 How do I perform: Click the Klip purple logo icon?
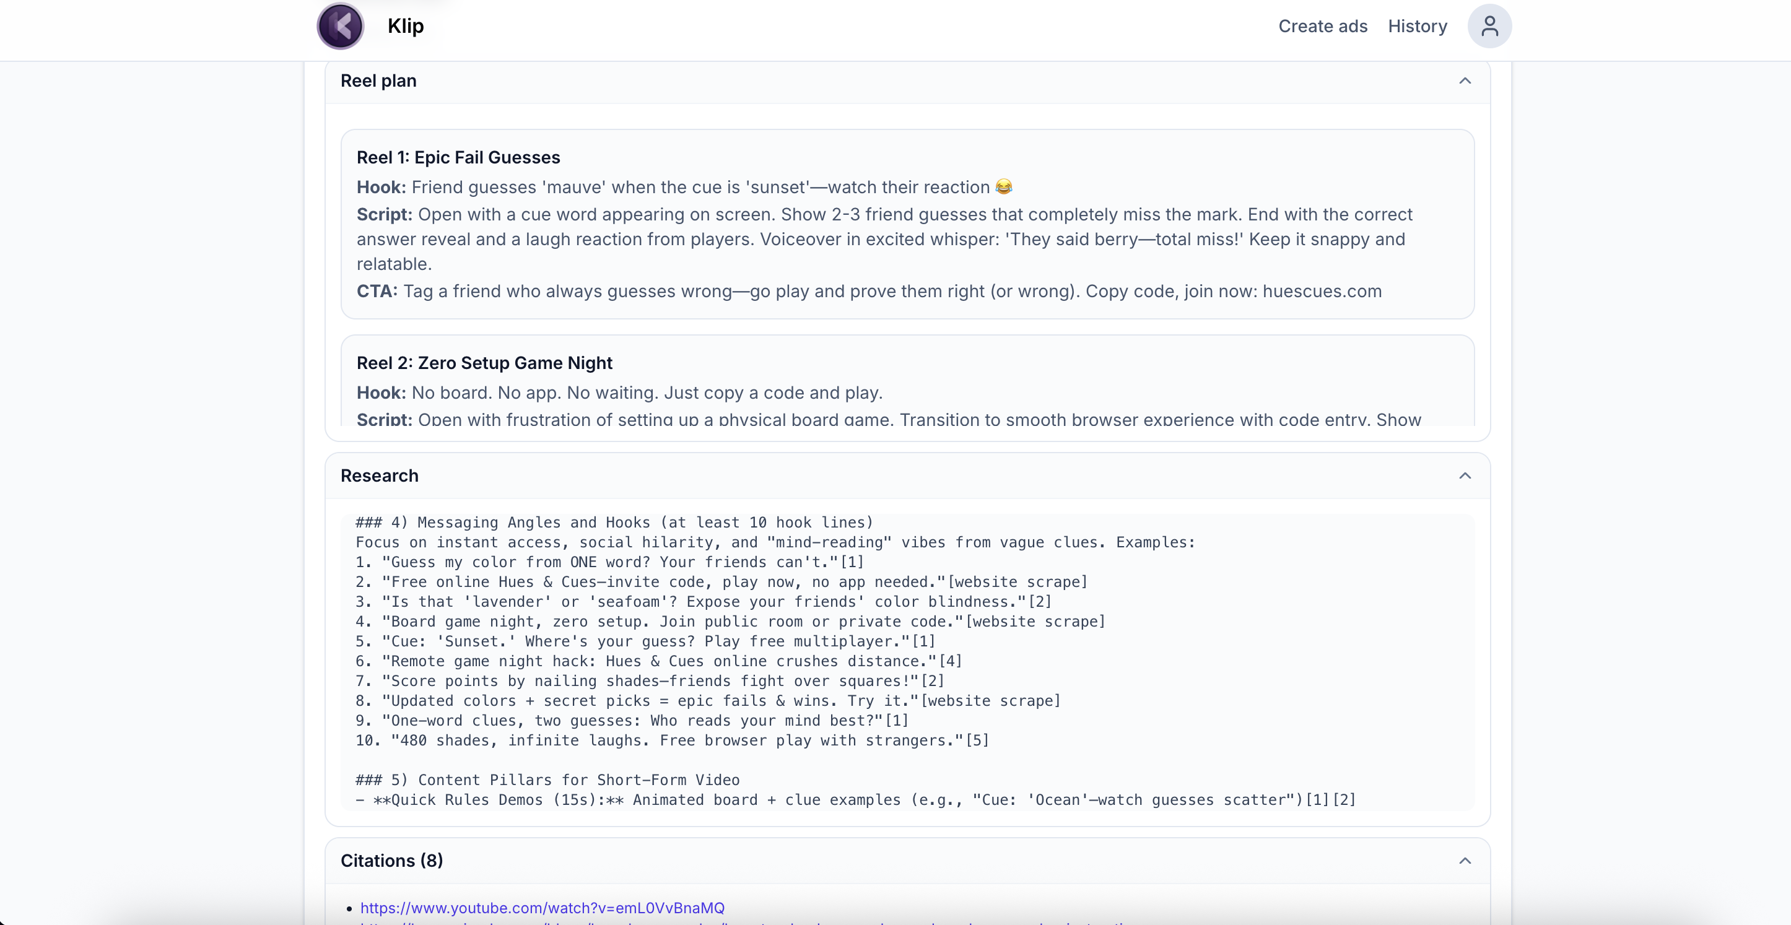pyautogui.click(x=340, y=27)
